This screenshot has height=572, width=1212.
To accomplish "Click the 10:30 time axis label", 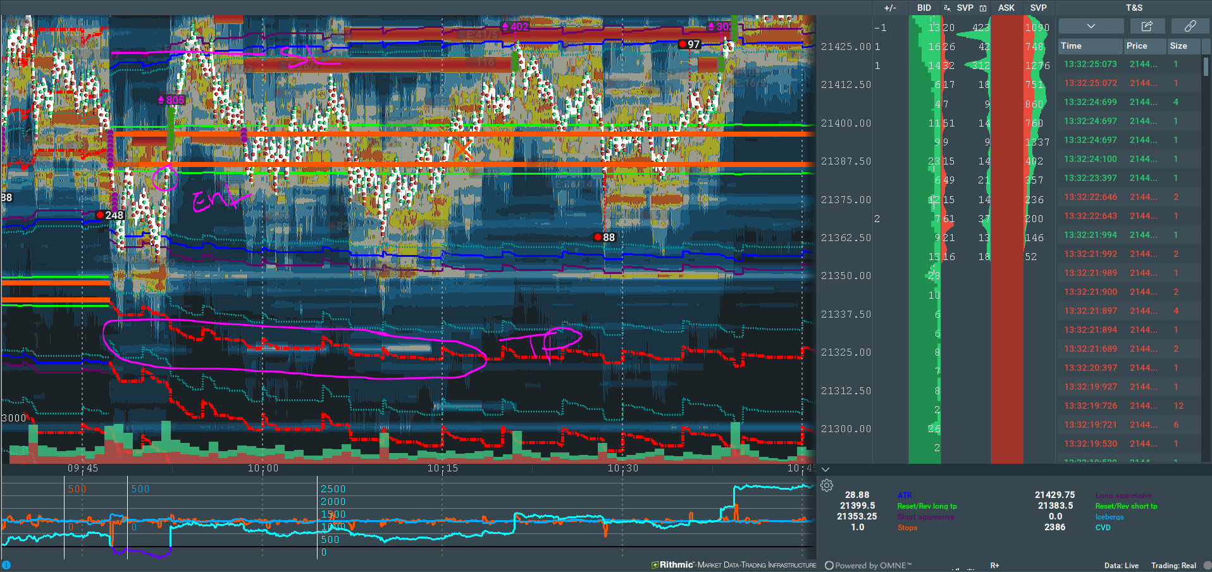I will click(622, 468).
